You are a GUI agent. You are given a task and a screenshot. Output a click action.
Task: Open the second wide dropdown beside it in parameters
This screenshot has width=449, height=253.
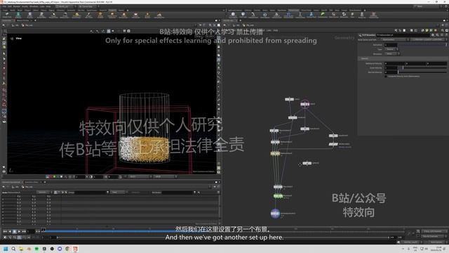[x=429, y=39]
